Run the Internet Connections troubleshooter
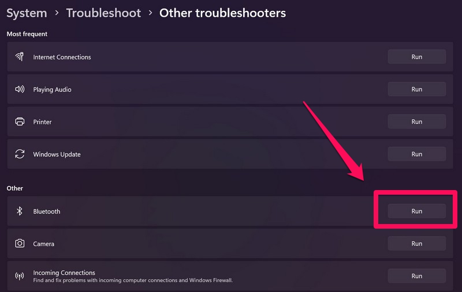This screenshot has height=292, width=462. pos(416,57)
